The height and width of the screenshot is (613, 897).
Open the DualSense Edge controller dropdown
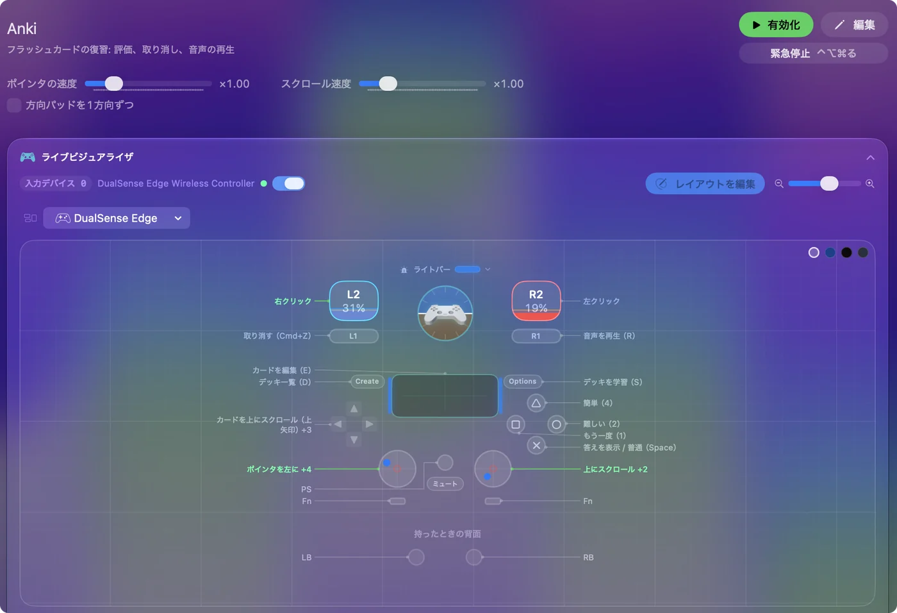pos(117,218)
